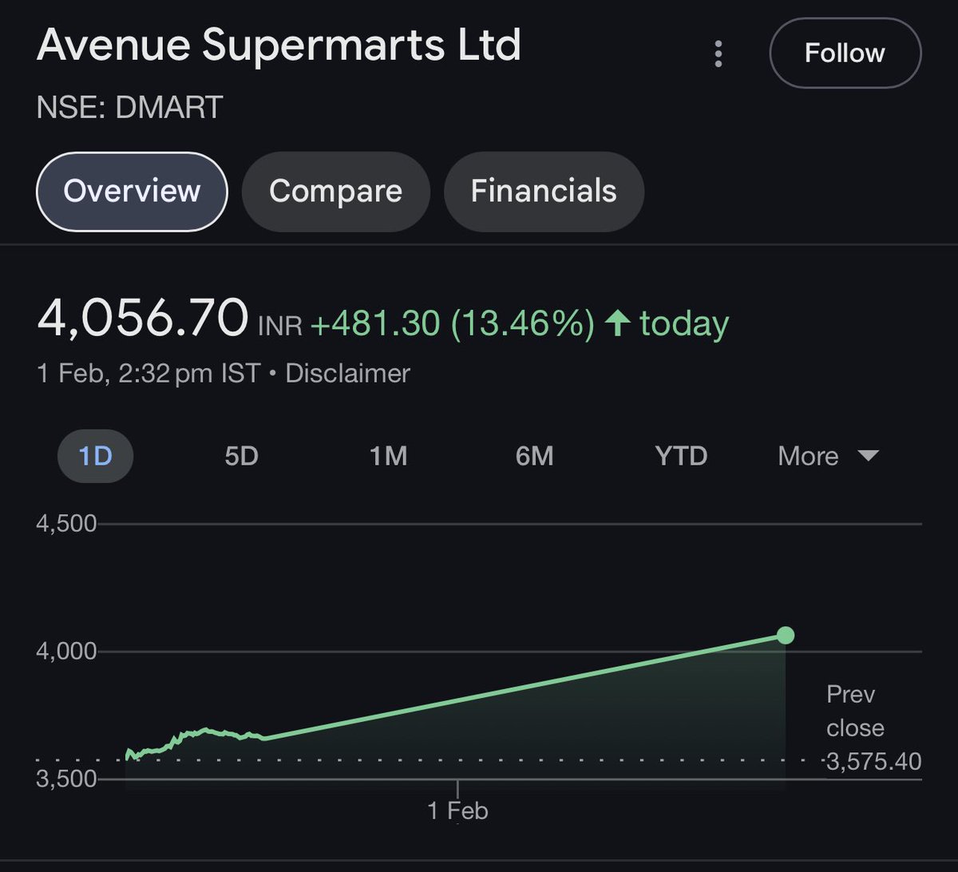Click the green current price dot on chart
This screenshot has height=872, width=958.
pyautogui.click(x=786, y=636)
